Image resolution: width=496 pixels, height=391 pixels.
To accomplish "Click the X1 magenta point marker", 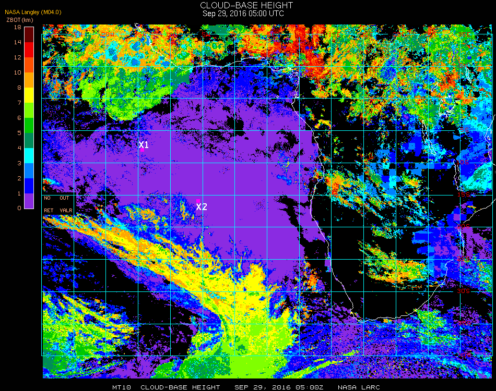I will 143,150.
